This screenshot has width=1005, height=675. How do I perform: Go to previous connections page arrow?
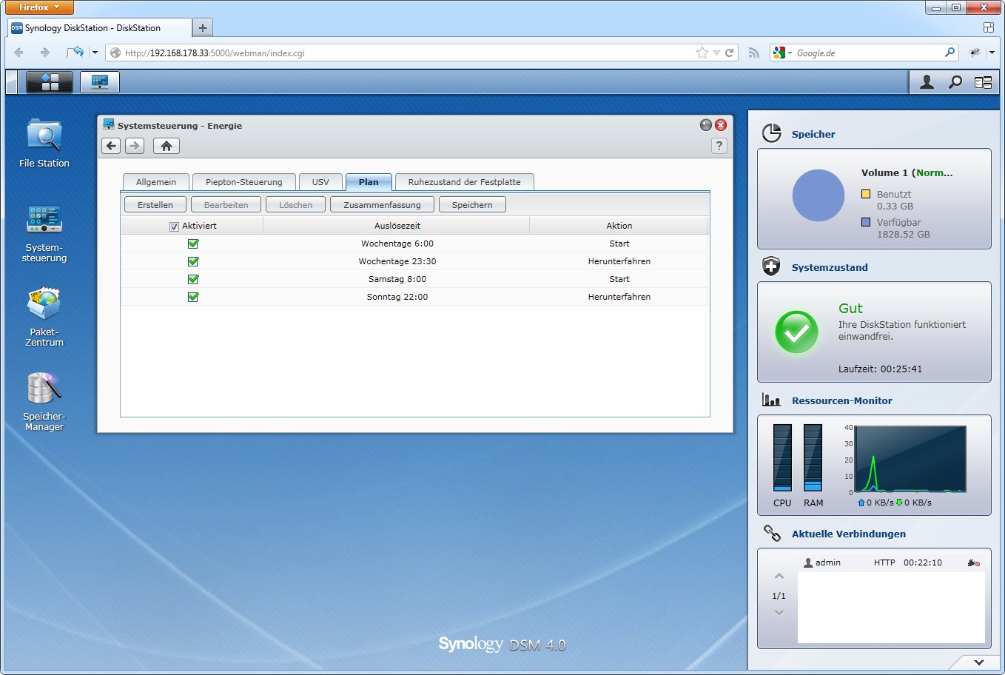pos(779,576)
